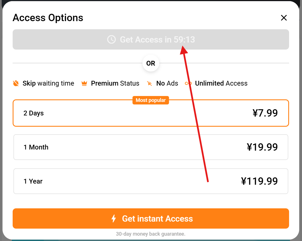
Task: Click the Access Options heading
Action: (48, 18)
